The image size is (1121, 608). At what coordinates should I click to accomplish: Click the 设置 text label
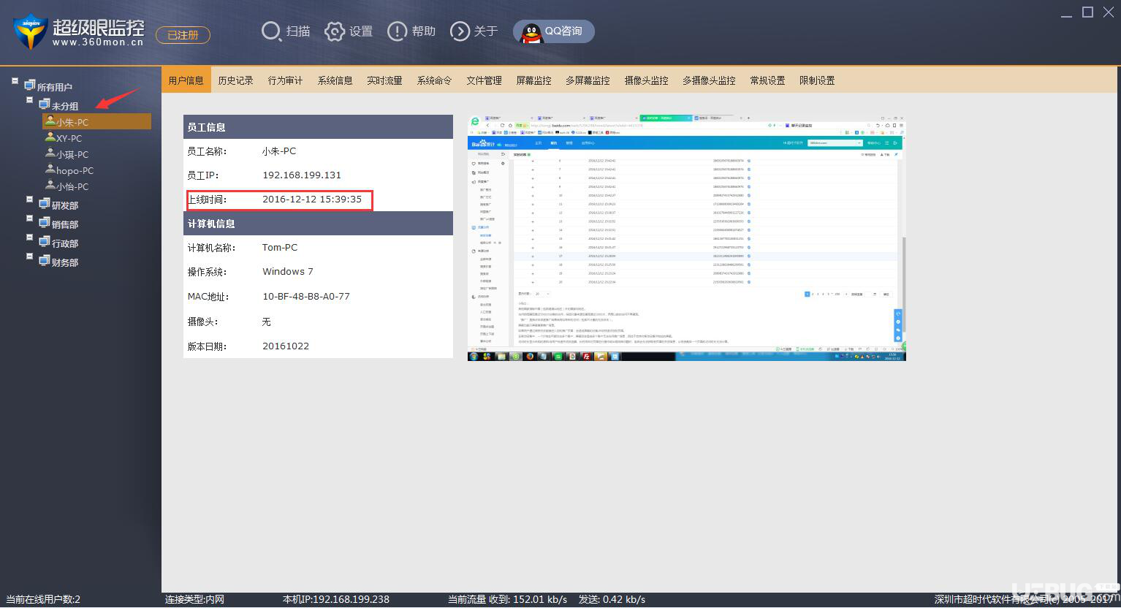tap(361, 31)
